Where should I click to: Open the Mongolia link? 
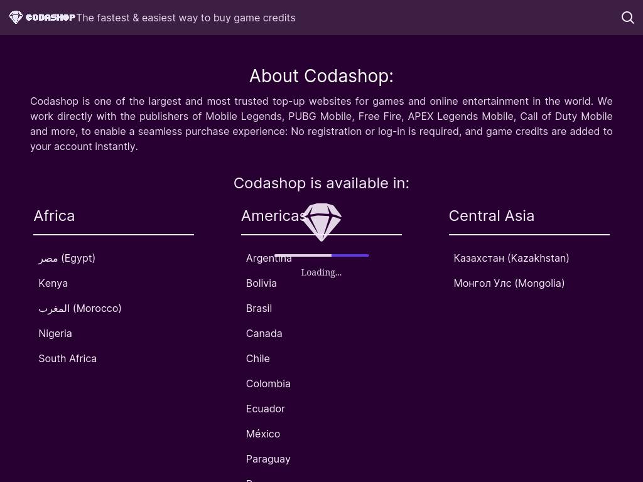click(x=509, y=283)
